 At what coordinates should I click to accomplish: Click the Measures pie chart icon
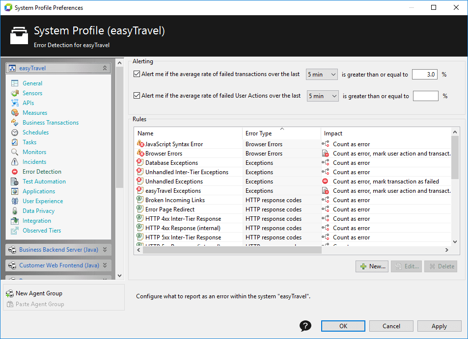click(x=15, y=113)
